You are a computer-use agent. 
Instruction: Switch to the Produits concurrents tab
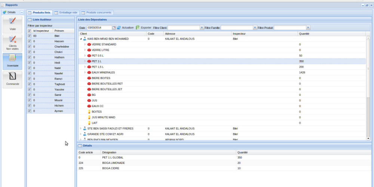tap(96, 12)
